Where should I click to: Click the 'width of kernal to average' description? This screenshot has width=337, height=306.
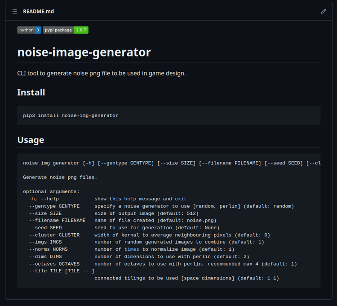[182, 235]
